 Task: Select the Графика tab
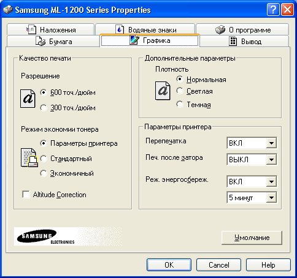tap(150, 40)
